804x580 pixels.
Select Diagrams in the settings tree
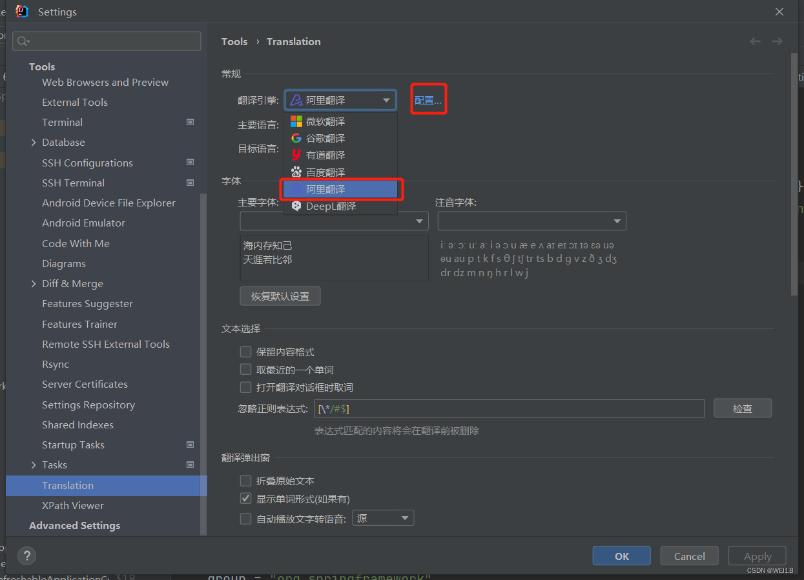[x=64, y=263]
